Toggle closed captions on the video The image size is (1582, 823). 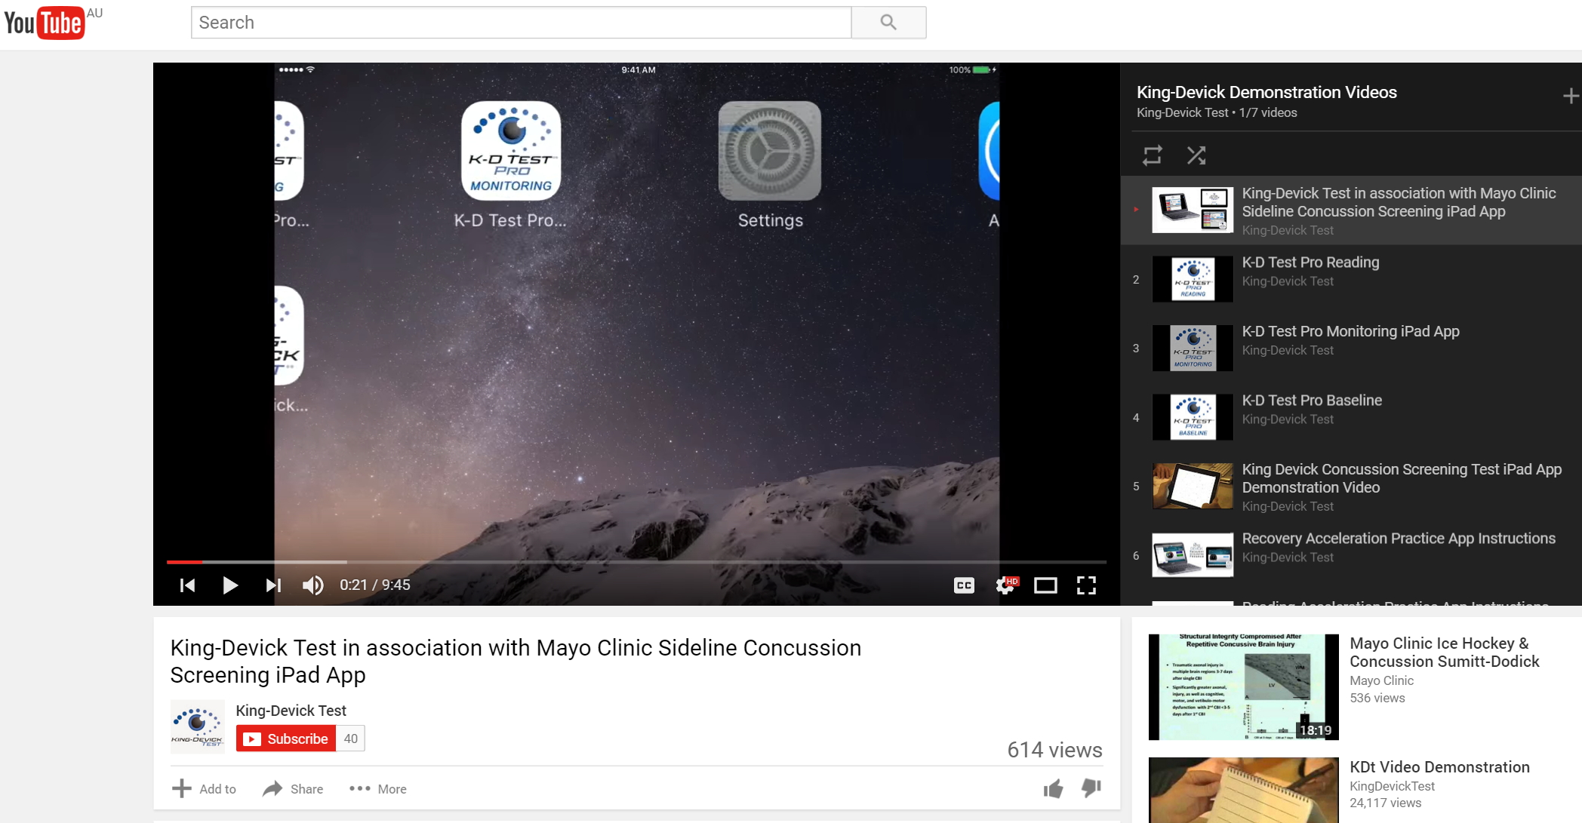(964, 585)
